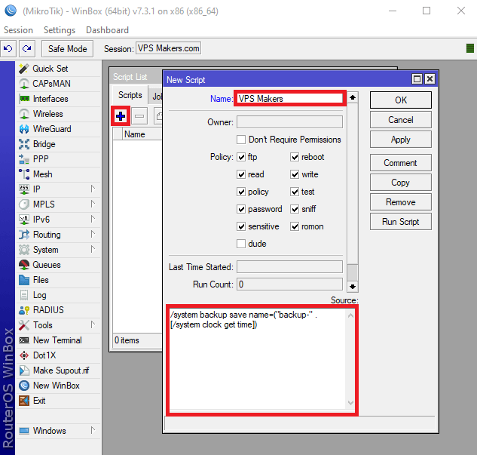
Task: Open the Settings menu
Action: [x=60, y=30]
